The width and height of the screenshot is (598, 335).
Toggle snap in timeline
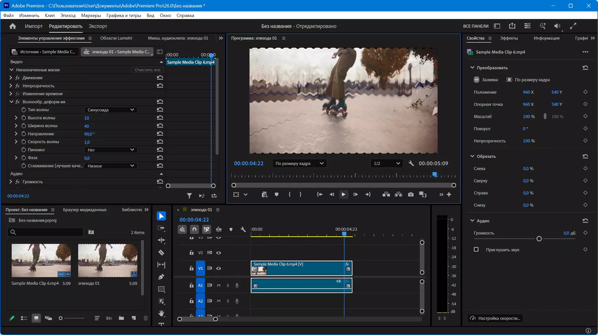point(194,229)
